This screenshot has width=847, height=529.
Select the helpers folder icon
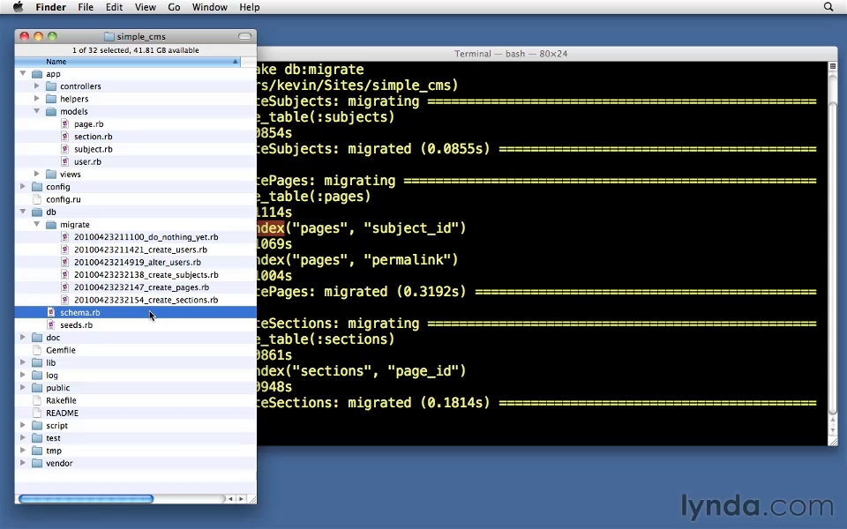(x=51, y=99)
